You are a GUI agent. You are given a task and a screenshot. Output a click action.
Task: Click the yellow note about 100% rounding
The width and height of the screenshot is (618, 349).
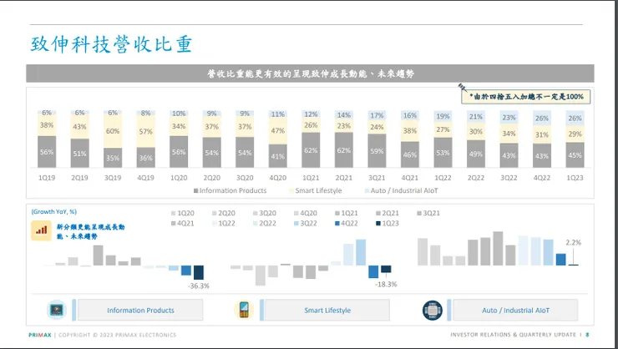[526, 97]
